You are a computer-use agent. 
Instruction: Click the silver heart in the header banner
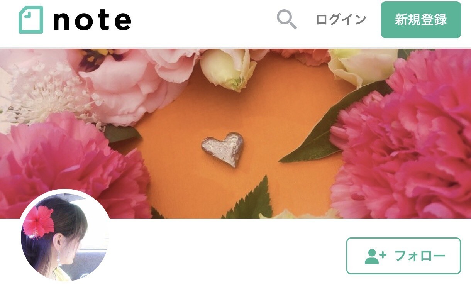(x=222, y=149)
